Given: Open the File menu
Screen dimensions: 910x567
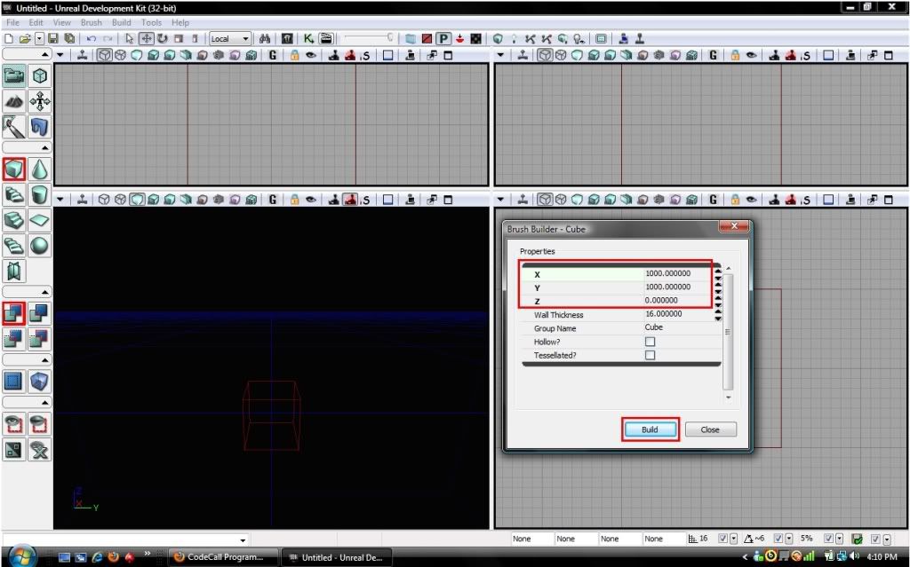Looking at the screenshot, I should (12, 22).
